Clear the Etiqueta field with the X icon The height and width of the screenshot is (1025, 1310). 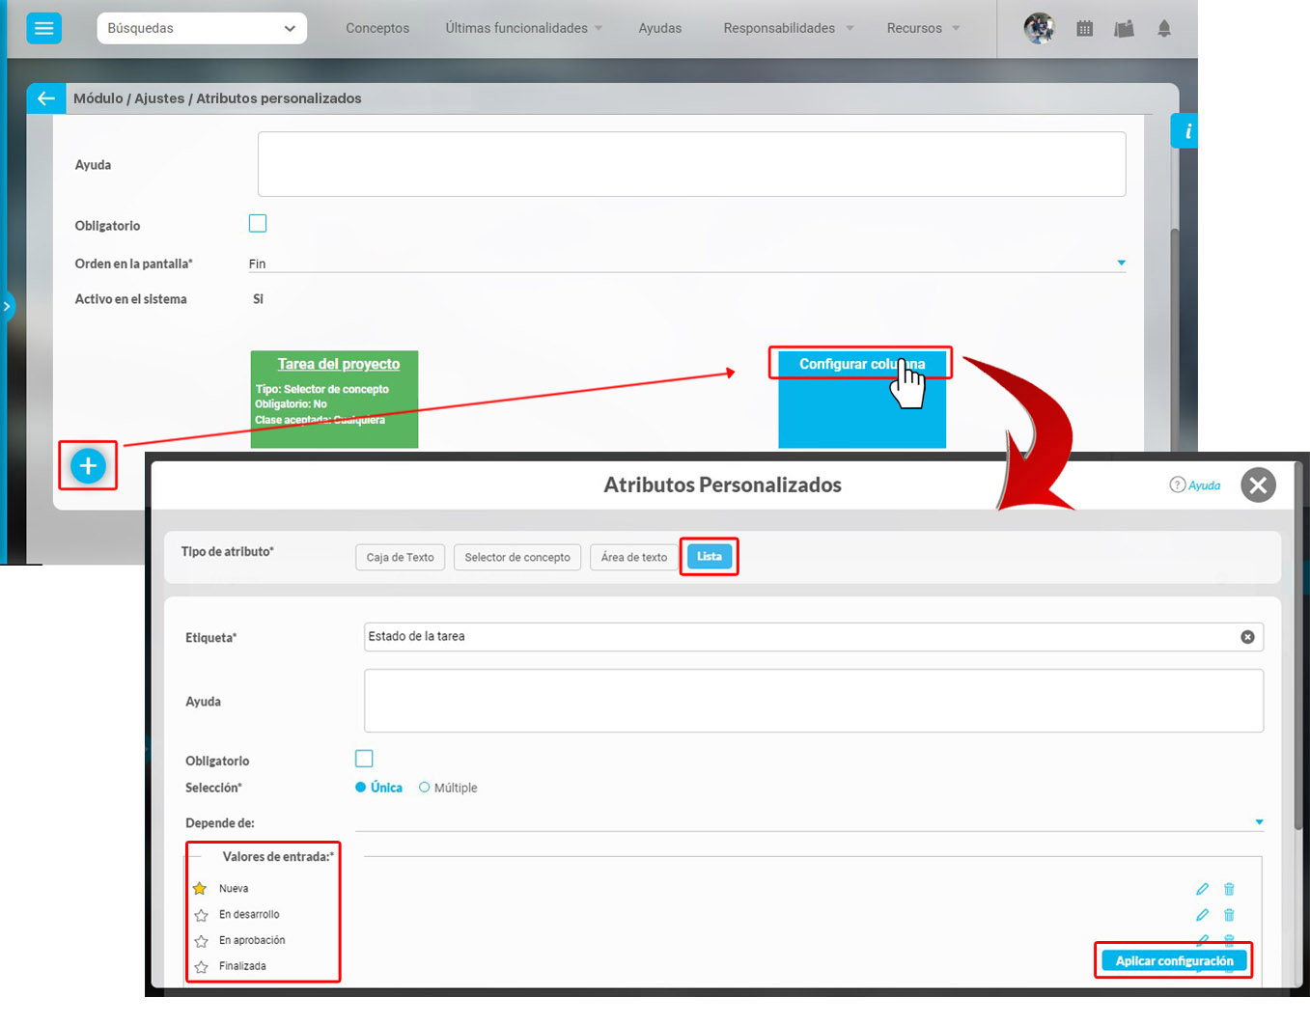click(x=1247, y=637)
